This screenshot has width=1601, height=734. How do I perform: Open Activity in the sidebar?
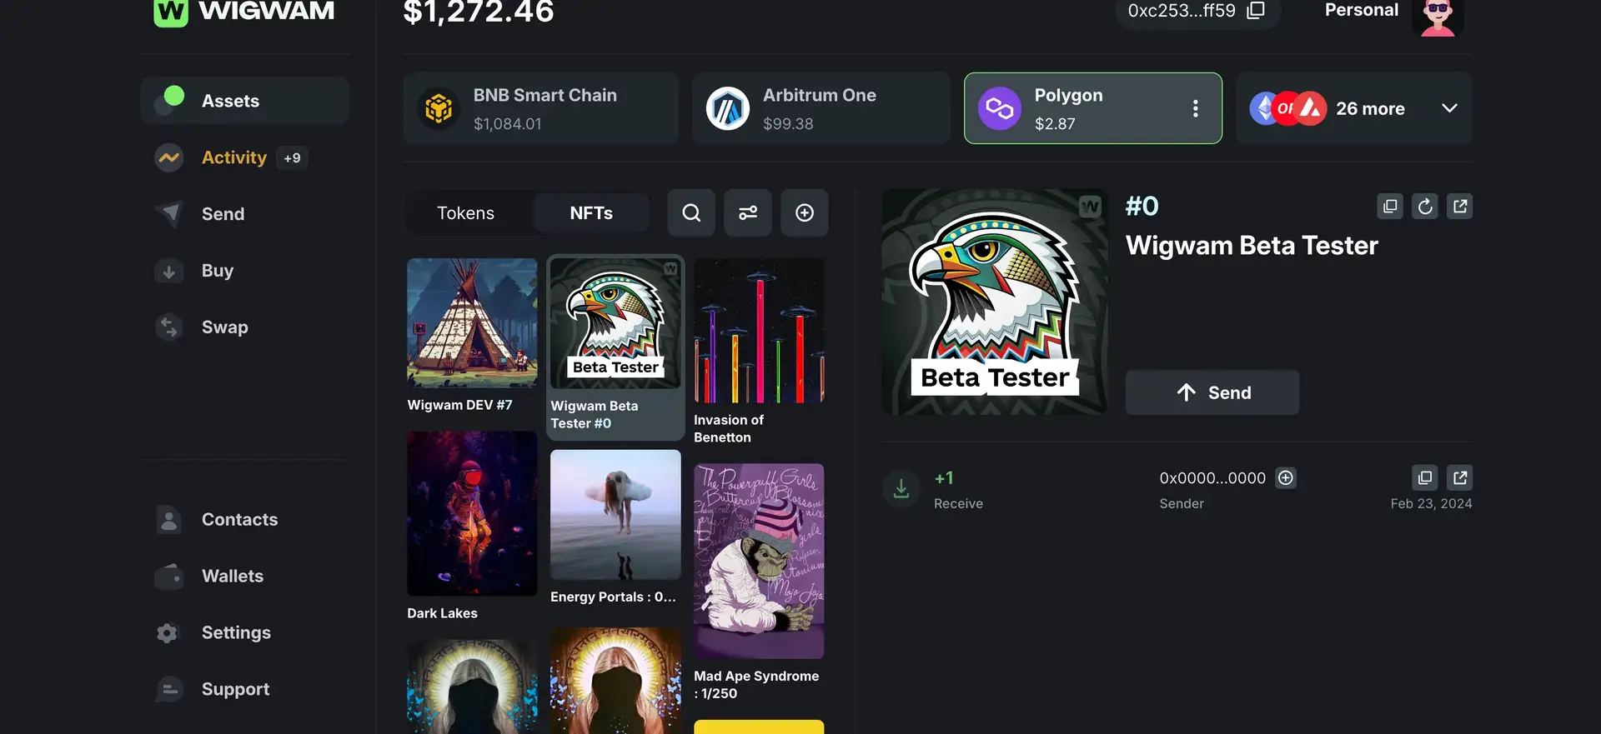pyautogui.click(x=233, y=157)
